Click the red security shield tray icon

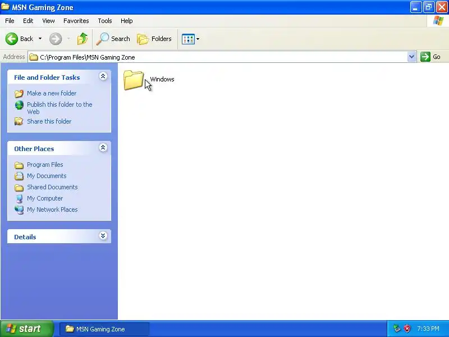click(x=407, y=329)
